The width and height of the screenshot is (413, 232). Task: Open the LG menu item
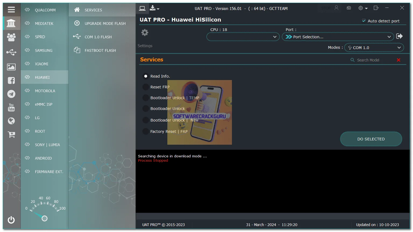click(44, 118)
